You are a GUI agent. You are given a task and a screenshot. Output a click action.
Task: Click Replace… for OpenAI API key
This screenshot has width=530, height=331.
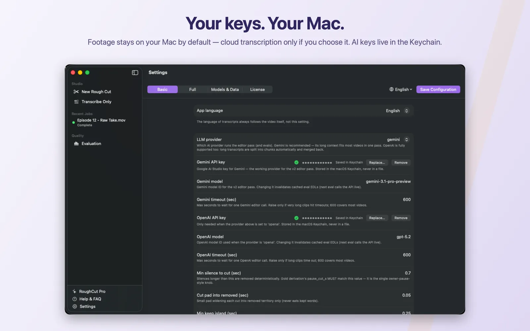(377, 218)
